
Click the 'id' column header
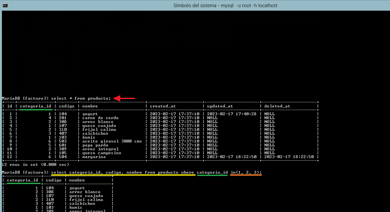tap(10, 106)
